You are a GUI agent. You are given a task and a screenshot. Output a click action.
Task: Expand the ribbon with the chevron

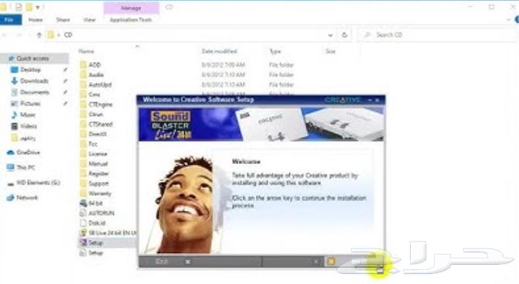coord(509,20)
